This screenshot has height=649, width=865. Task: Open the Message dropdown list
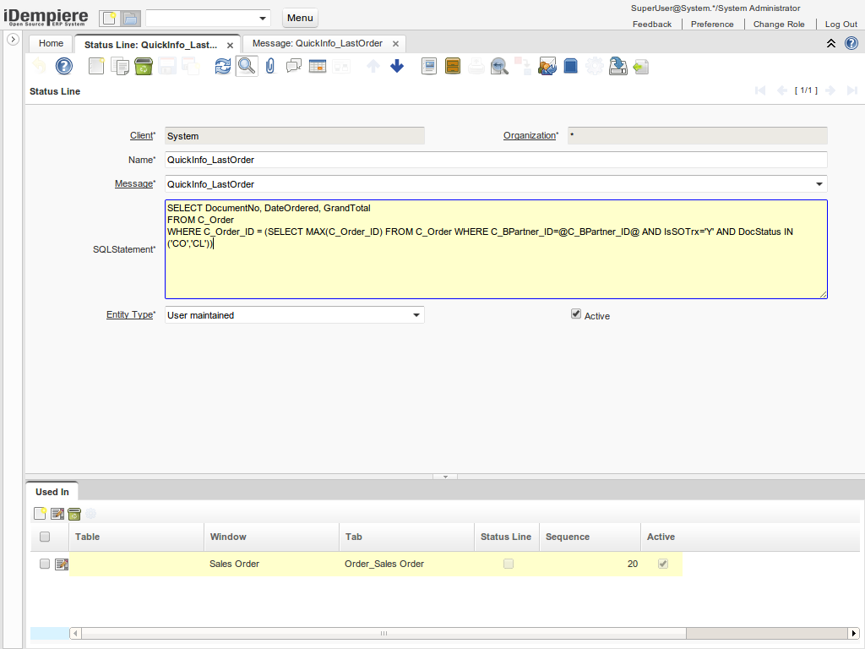[819, 184]
